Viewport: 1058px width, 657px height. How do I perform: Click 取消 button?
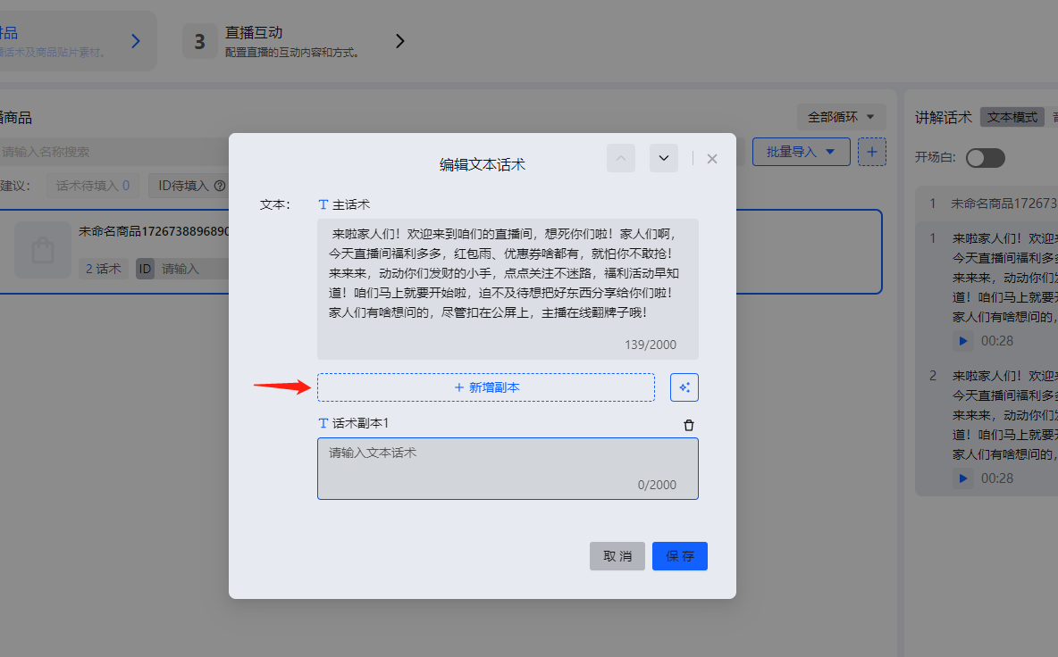point(617,556)
